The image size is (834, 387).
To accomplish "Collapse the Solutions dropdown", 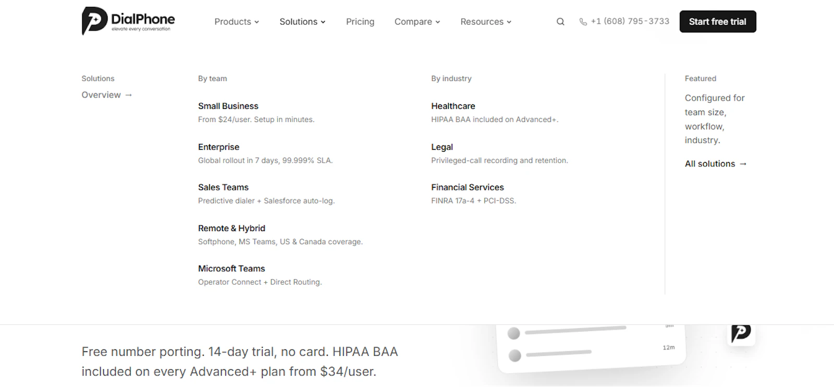I will [302, 21].
